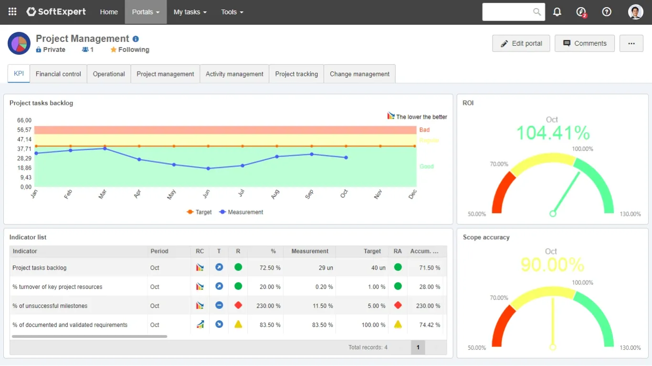
Task: Click the info icon beside Project Management
Action: click(136, 39)
